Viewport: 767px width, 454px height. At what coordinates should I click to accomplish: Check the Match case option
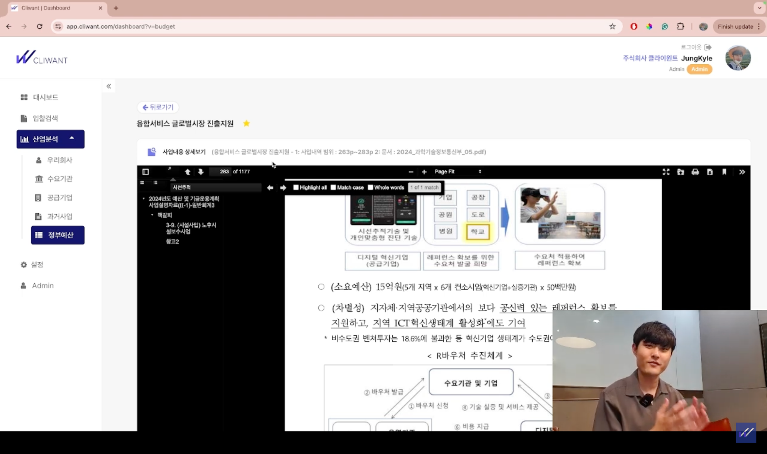pos(333,188)
